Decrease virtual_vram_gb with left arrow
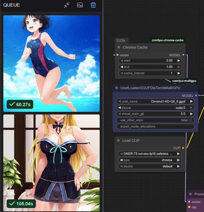Image resolution: width=204 pixels, height=212 pixels. [x=120, y=114]
